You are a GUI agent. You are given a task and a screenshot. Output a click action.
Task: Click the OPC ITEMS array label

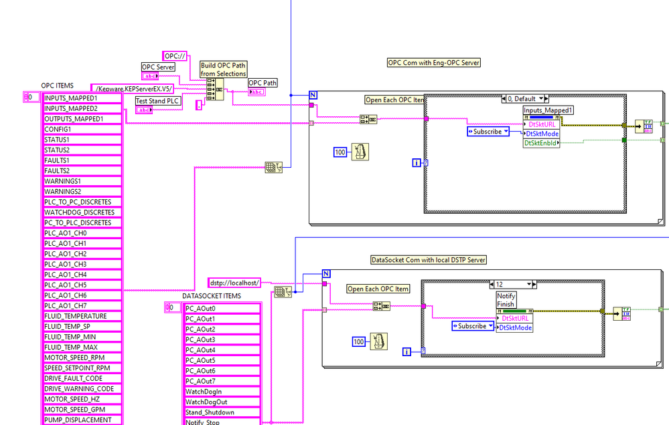[57, 86]
